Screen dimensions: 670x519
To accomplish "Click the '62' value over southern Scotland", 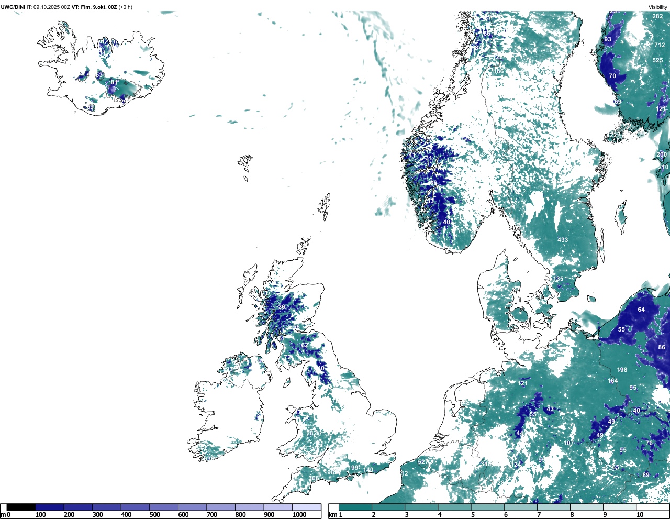I will coord(305,345).
